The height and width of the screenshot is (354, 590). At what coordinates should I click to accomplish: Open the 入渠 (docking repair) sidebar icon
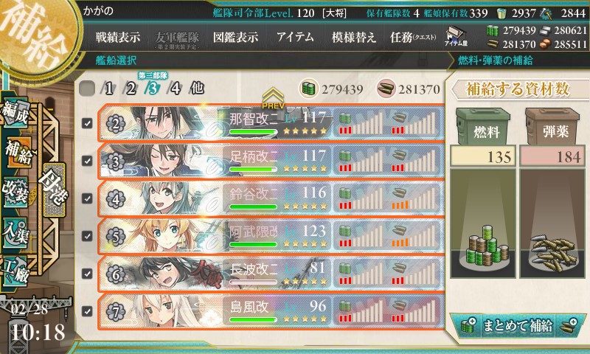pos(15,233)
